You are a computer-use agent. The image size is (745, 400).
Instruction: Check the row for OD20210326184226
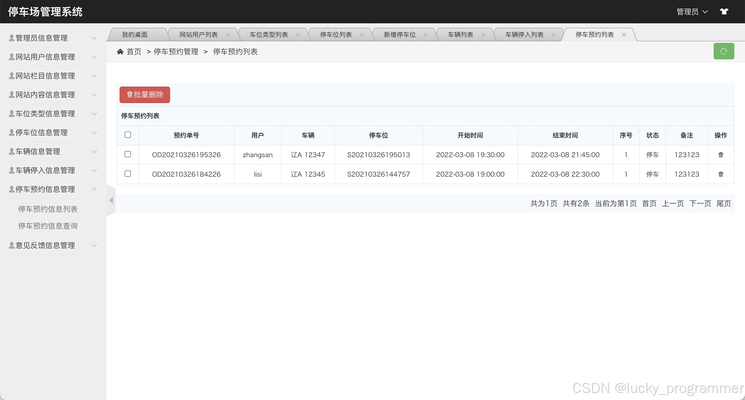[x=128, y=174]
